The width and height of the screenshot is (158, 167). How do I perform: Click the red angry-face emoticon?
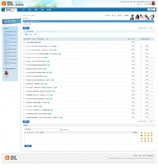[x=142, y=136]
